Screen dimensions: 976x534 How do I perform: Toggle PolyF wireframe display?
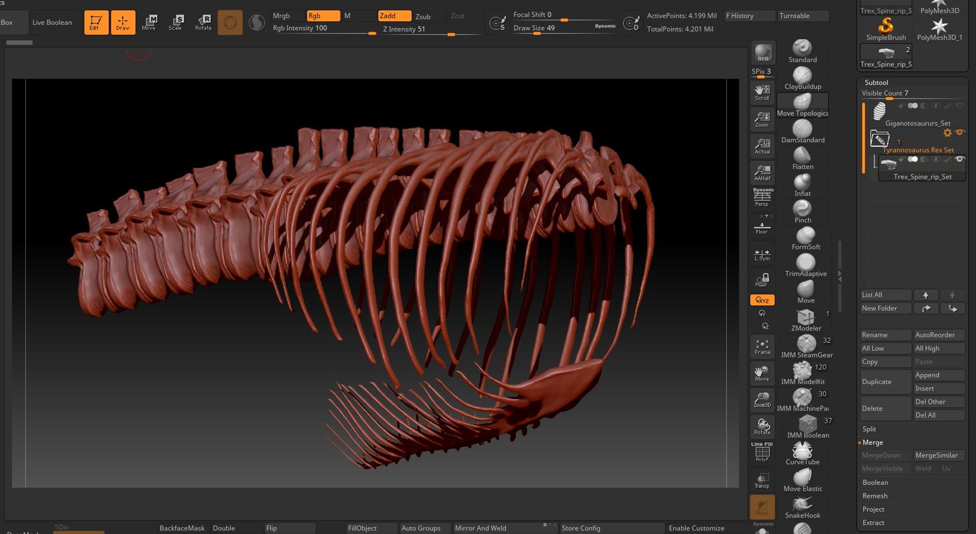point(762,453)
